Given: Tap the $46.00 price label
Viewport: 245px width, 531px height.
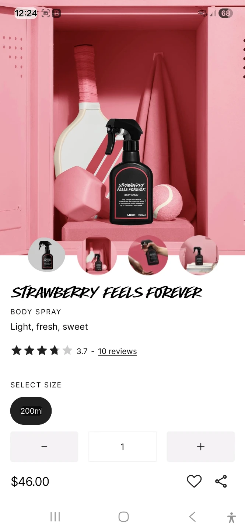Looking at the screenshot, I should (30, 482).
